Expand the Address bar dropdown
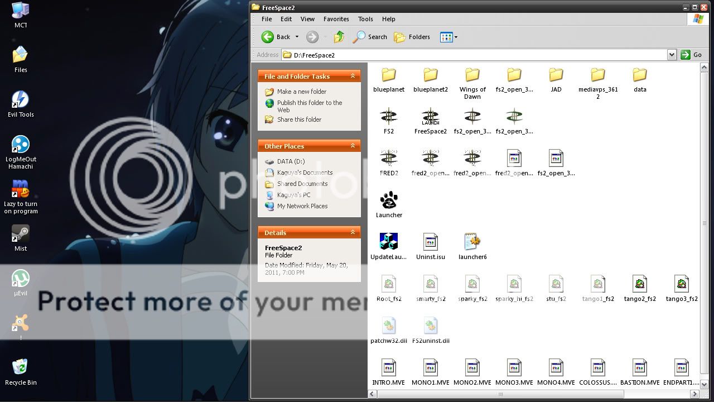Viewport: 714px width, 402px height. click(672, 55)
